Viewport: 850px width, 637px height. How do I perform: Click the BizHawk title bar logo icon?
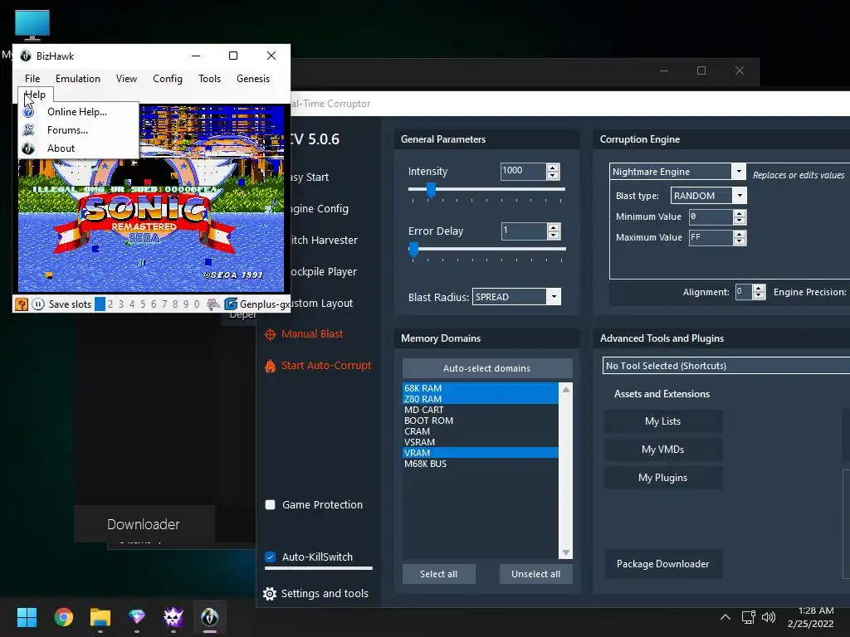coord(26,56)
